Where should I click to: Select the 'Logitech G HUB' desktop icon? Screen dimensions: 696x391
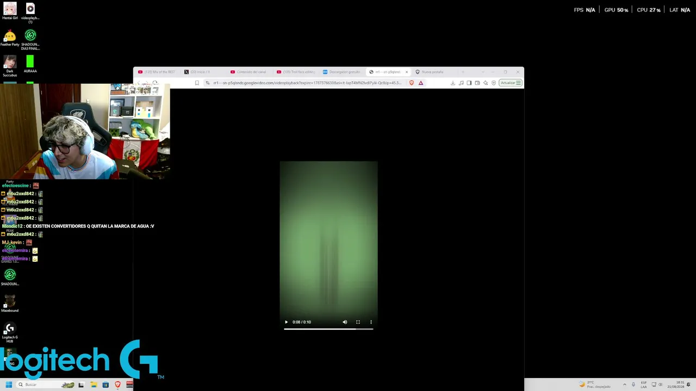pyautogui.click(x=10, y=333)
